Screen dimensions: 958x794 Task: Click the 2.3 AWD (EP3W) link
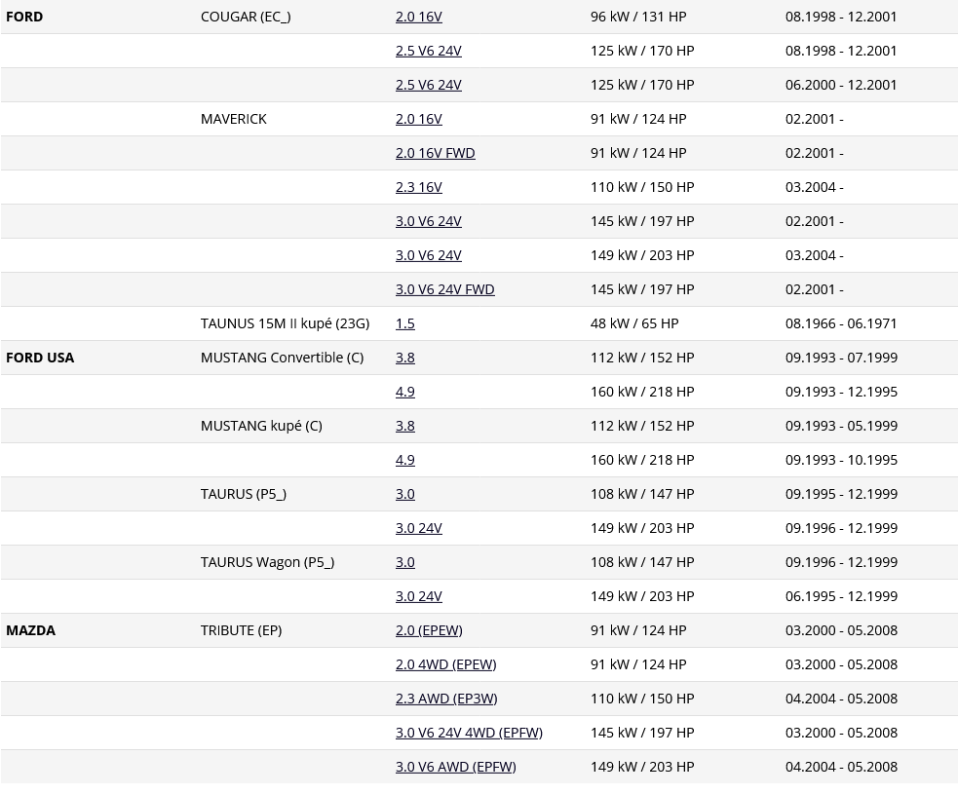[x=446, y=699]
